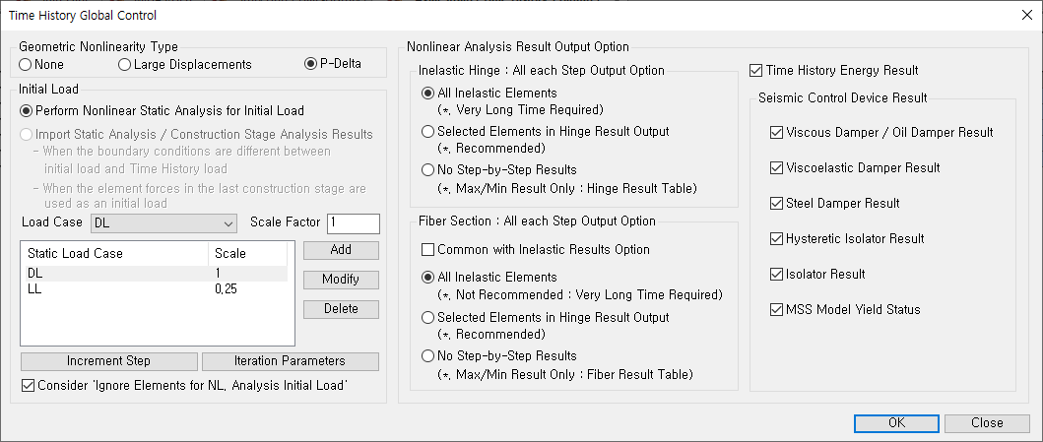Image resolution: width=1043 pixels, height=442 pixels.
Task: Confirm dialog with OK button
Action: (x=896, y=423)
